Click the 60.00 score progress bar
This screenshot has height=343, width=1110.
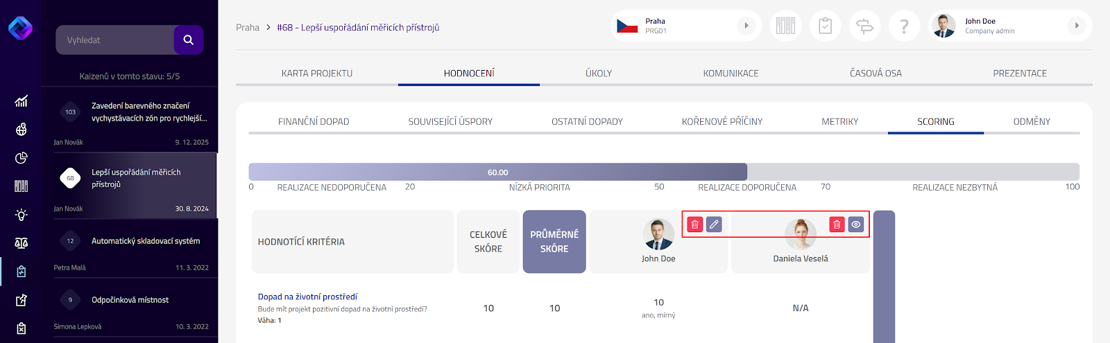click(497, 172)
